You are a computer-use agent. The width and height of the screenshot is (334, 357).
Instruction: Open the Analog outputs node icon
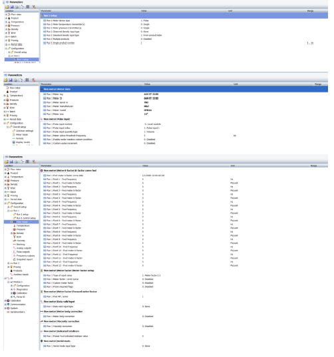pyautogui.click(x=15, y=248)
